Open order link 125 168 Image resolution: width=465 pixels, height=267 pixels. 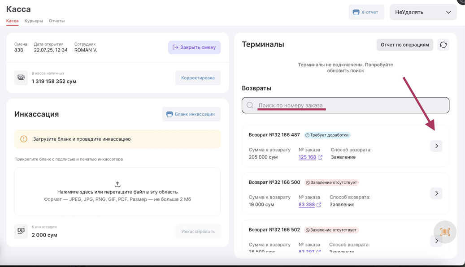(307, 157)
